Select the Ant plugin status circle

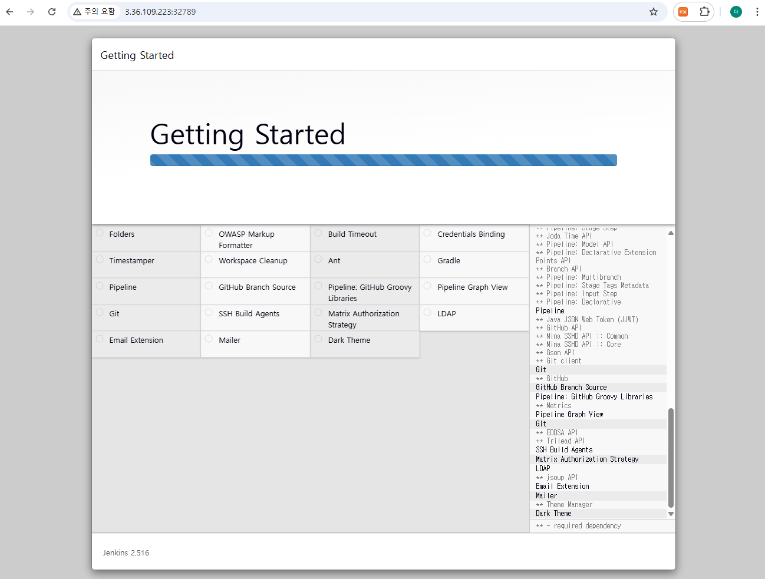click(x=318, y=259)
